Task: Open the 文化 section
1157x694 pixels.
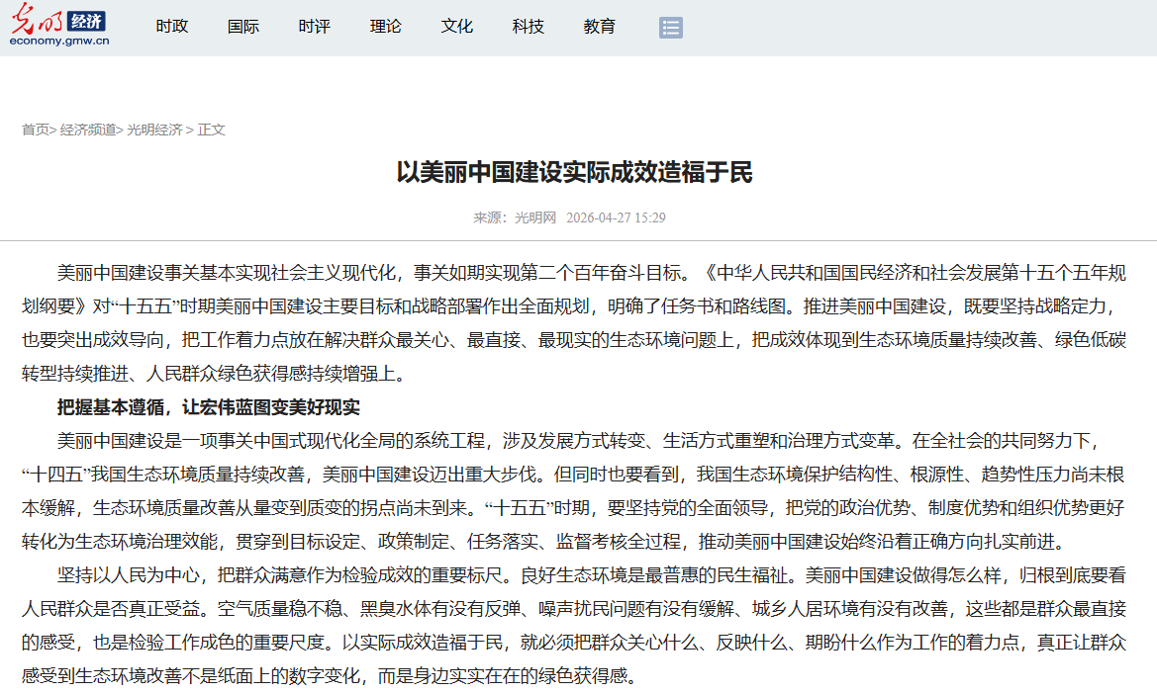Action: (457, 27)
